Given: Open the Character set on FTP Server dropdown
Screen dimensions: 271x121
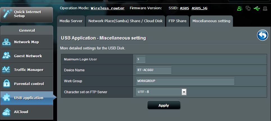Looking at the screenshot, I should tap(161, 92).
